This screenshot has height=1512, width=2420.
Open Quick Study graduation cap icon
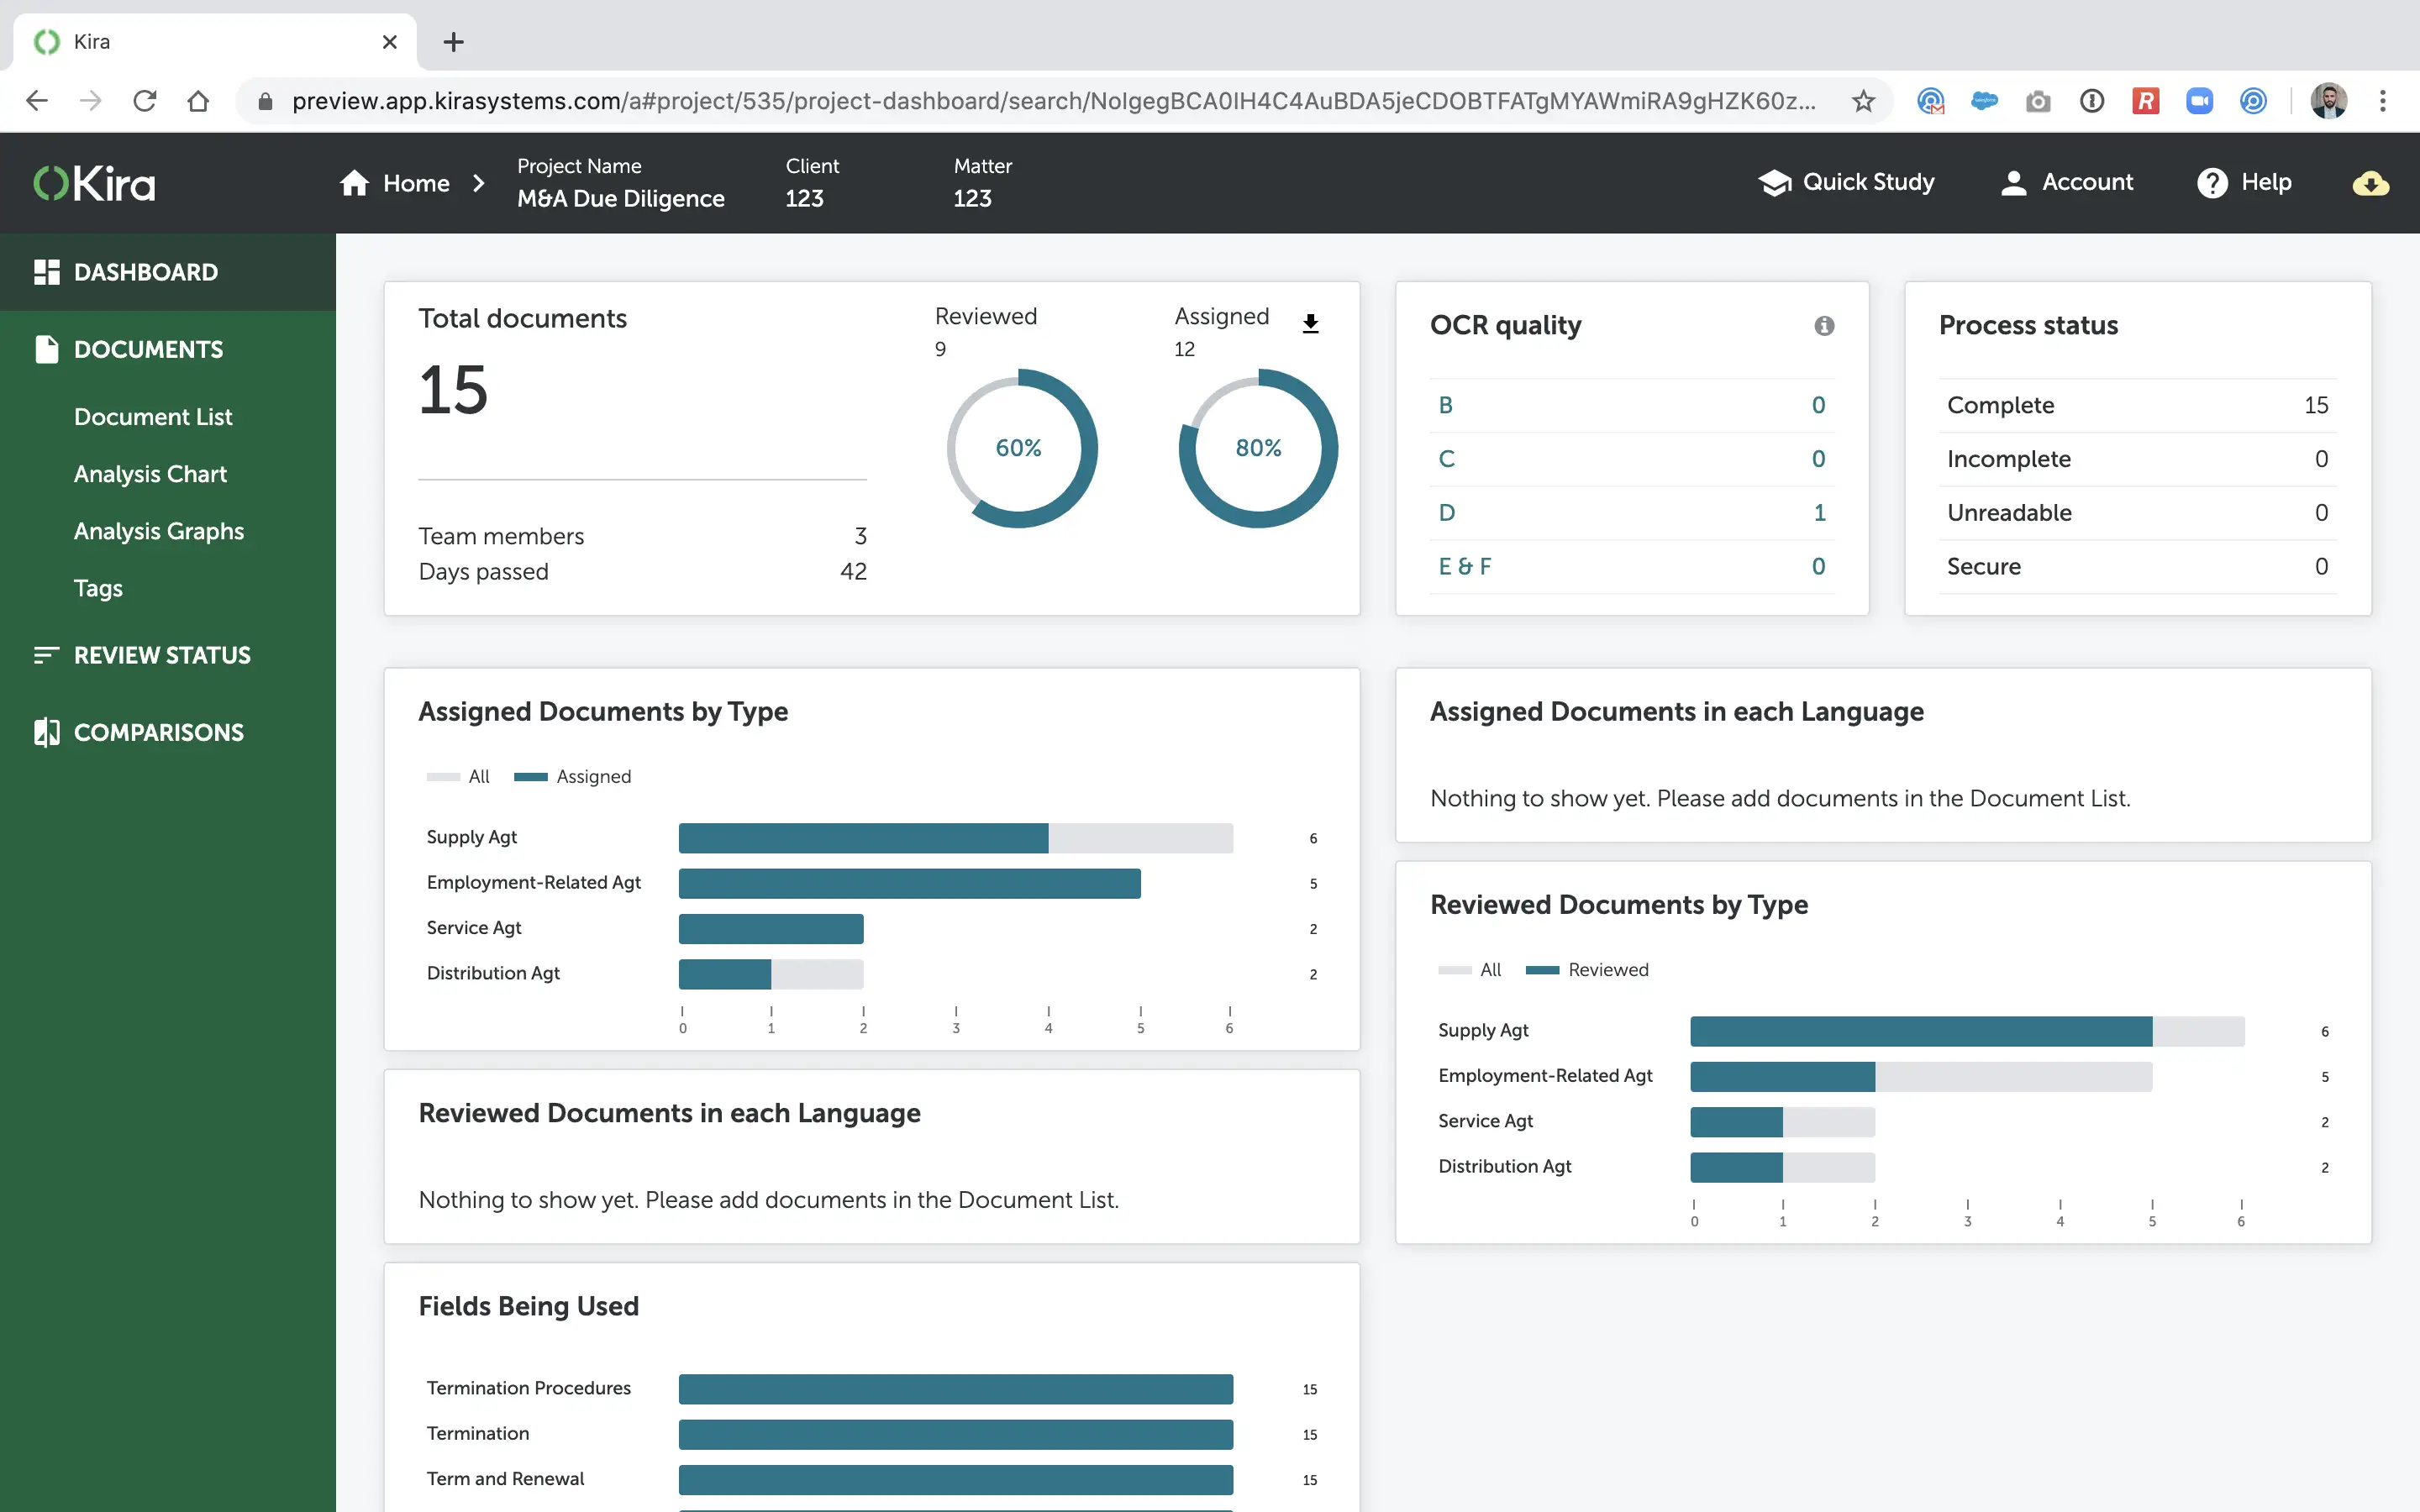click(1775, 183)
